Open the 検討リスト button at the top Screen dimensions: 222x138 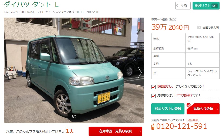point(206,6)
